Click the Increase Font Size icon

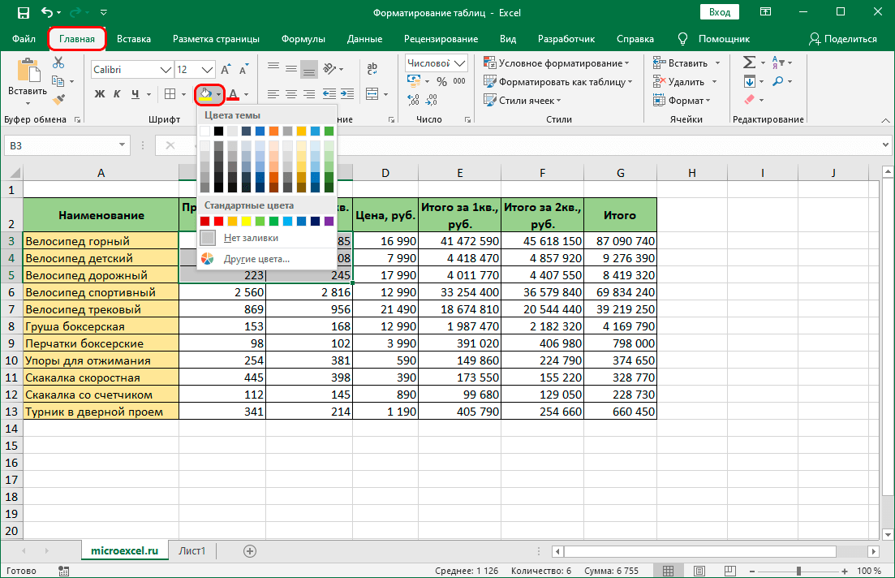point(226,70)
